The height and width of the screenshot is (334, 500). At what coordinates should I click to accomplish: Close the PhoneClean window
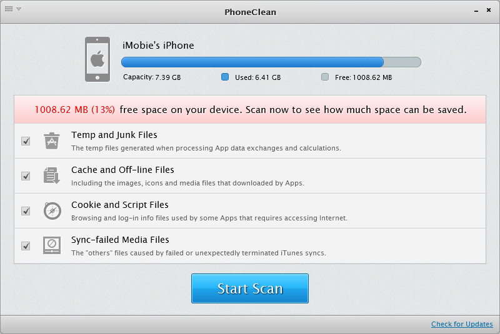click(489, 10)
